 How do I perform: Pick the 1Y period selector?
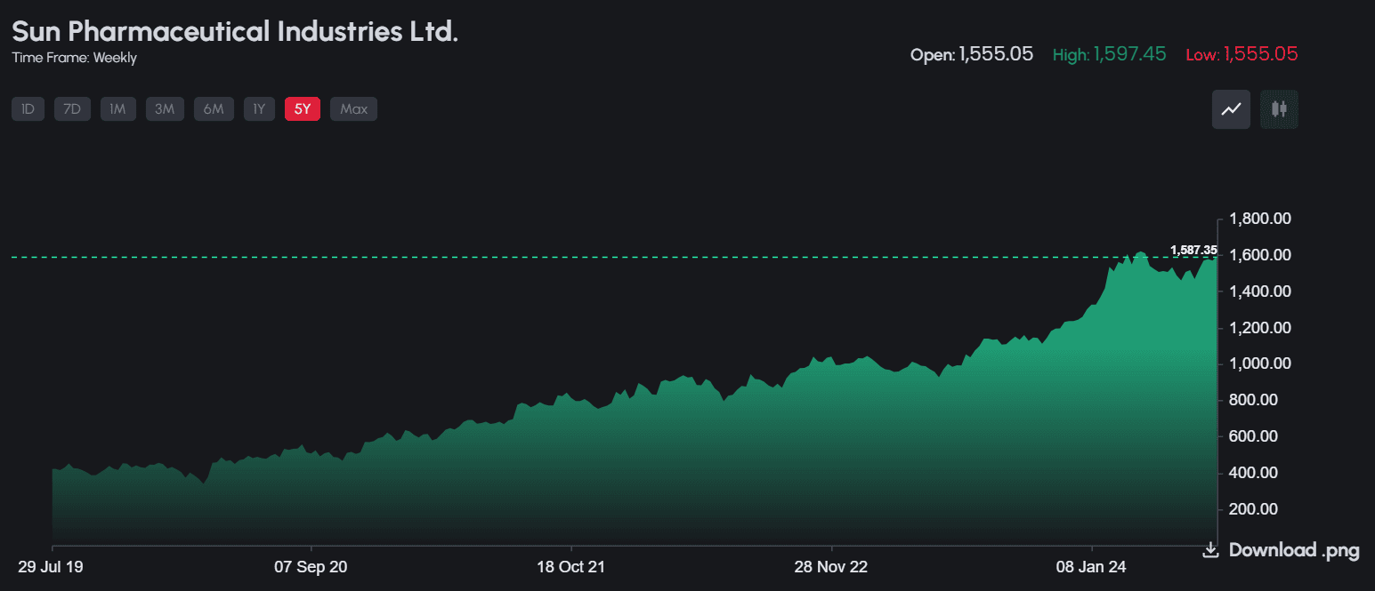[259, 108]
